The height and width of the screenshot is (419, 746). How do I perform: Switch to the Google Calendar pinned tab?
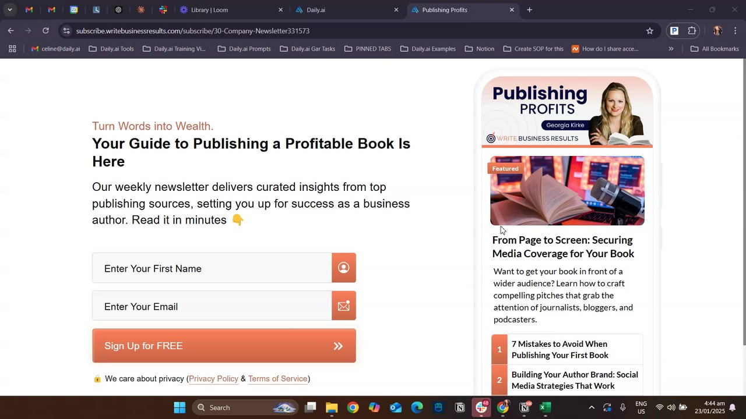[x=74, y=10]
